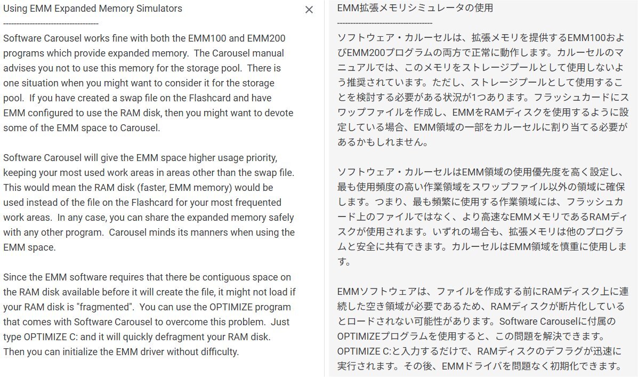This screenshot has height=377, width=638.
Task: Click the dashed separator line under the English heading
Action: click(51, 23)
